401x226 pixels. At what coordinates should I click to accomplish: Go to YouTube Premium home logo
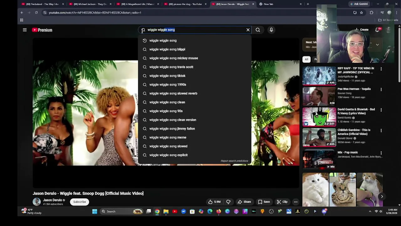42,30
